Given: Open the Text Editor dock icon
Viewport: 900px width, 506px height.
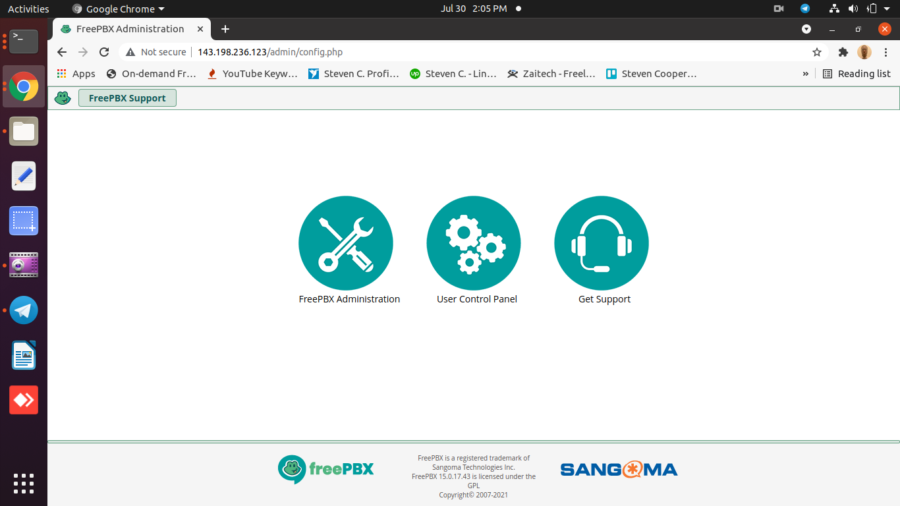Looking at the screenshot, I should click(24, 176).
